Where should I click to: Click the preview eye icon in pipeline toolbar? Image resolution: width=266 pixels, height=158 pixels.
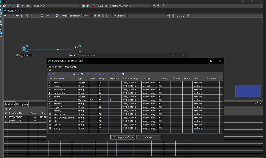(x=17, y=16)
